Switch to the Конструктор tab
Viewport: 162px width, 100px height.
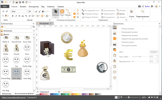click(x=34, y=7)
